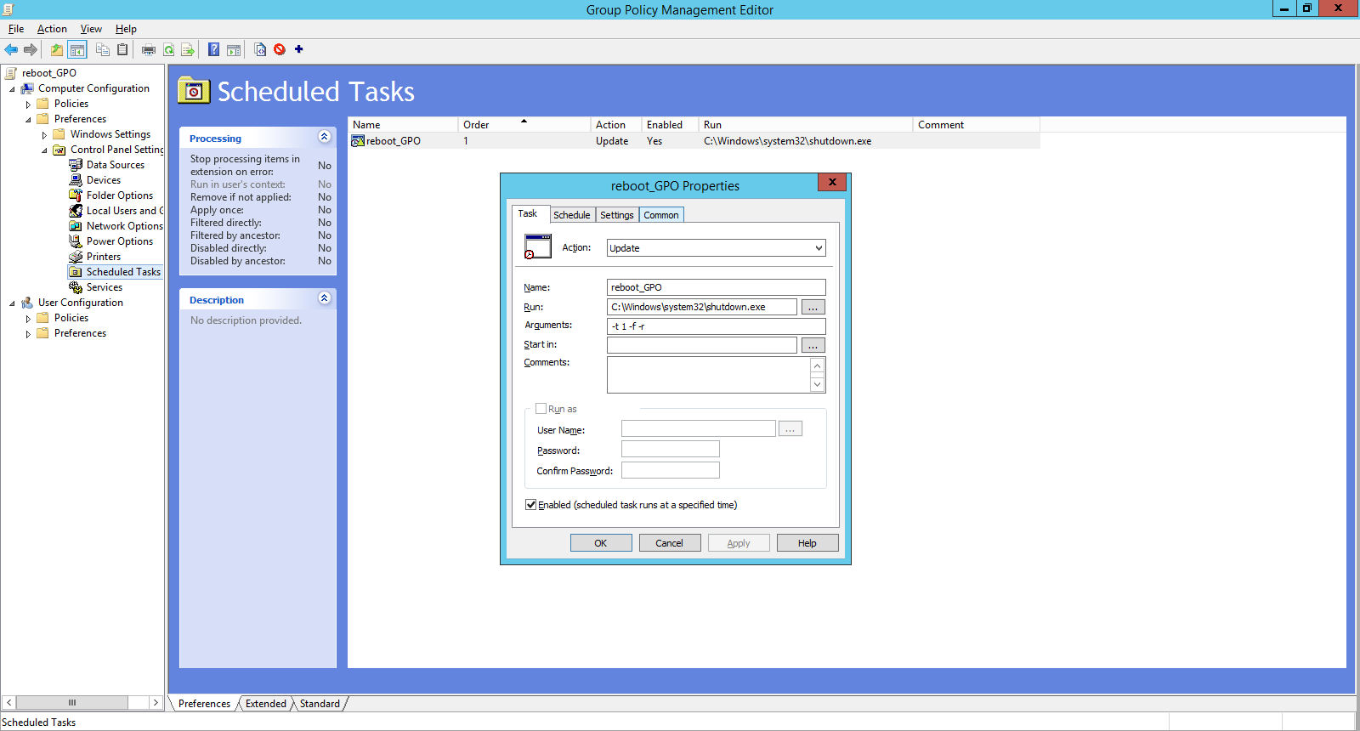
Task: Click the Help question mark toolbar icon
Action: coord(214,49)
